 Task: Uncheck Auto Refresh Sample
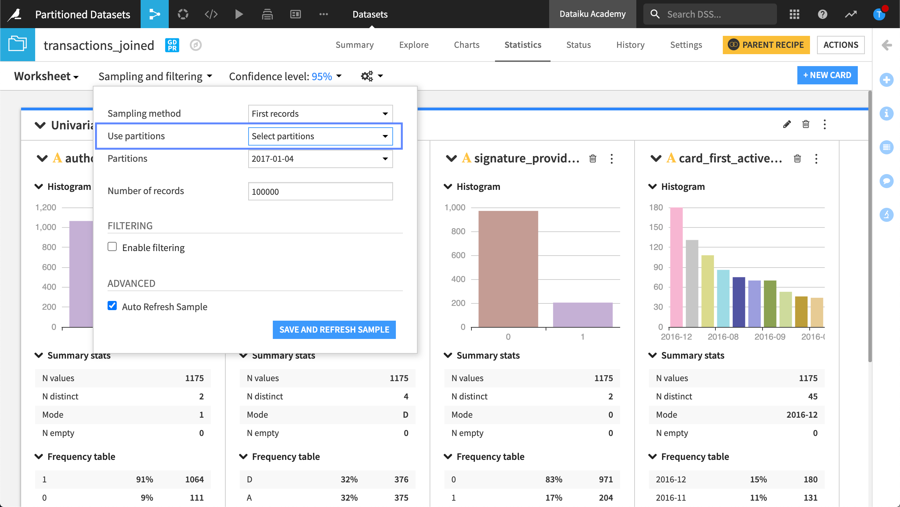[112, 306]
